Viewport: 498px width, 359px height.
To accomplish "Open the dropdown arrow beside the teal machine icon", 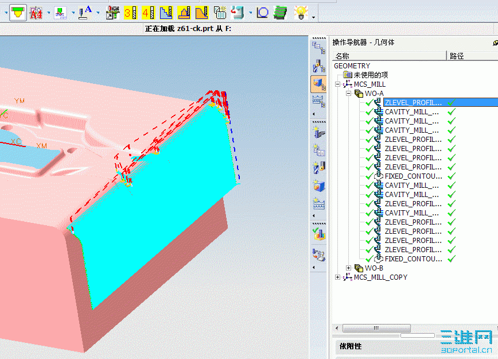I will pos(251,13).
